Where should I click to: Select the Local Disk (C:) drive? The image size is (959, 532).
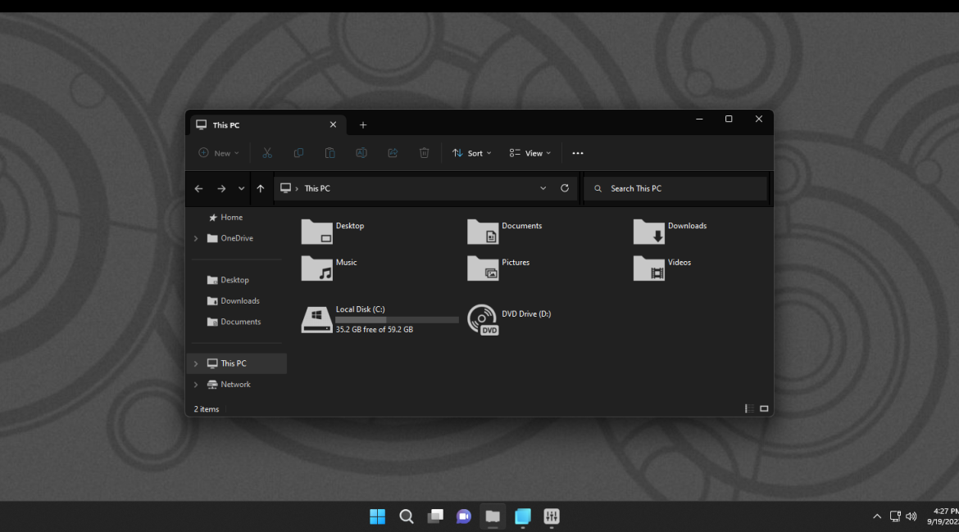pyautogui.click(x=361, y=318)
